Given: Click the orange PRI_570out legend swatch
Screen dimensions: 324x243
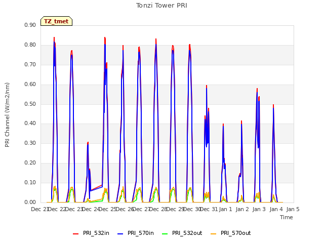Looking at the screenshot, I should 214,234.
